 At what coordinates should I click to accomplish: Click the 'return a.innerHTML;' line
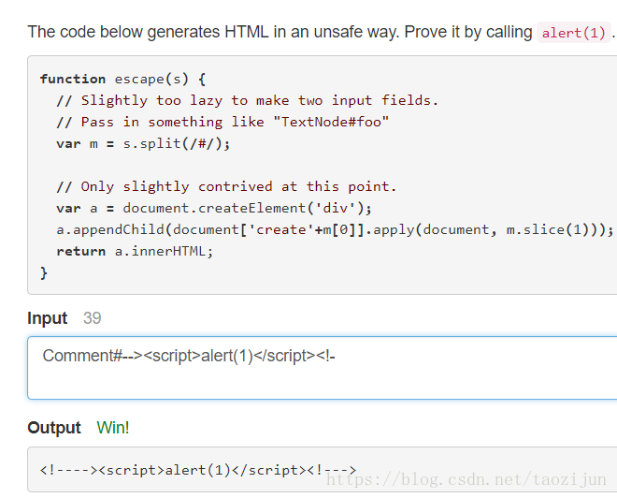click(135, 252)
